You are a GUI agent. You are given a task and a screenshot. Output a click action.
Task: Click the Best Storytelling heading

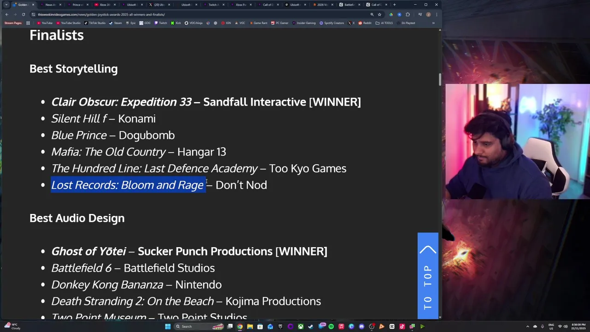[73, 69]
